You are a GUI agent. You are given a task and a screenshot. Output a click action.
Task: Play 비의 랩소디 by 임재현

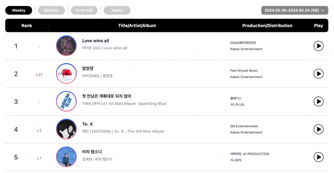click(x=319, y=157)
